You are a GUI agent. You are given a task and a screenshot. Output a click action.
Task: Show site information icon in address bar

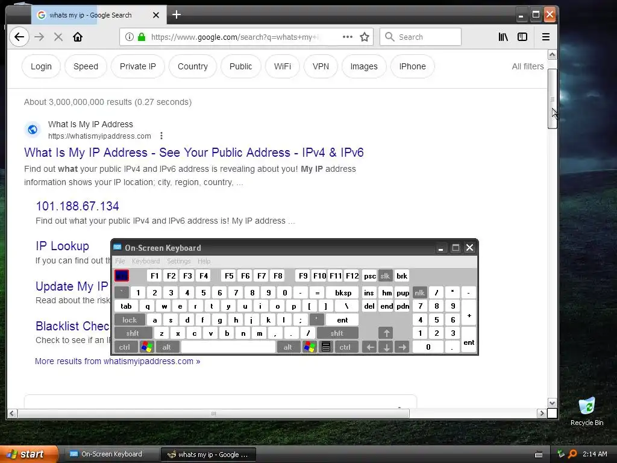point(129,37)
